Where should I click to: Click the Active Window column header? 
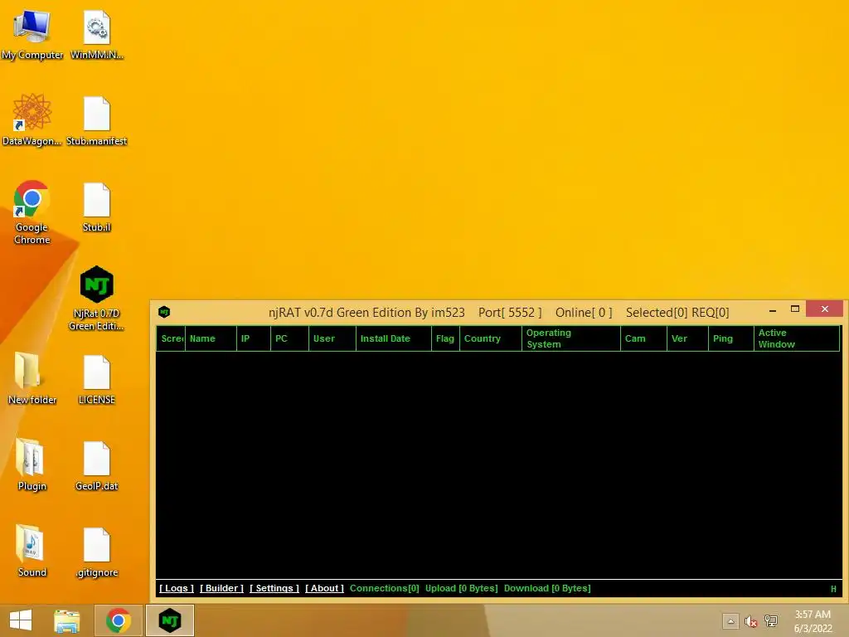(x=797, y=338)
